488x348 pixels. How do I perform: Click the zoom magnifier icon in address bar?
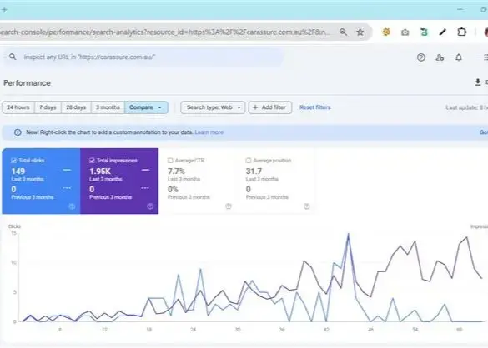[343, 32]
